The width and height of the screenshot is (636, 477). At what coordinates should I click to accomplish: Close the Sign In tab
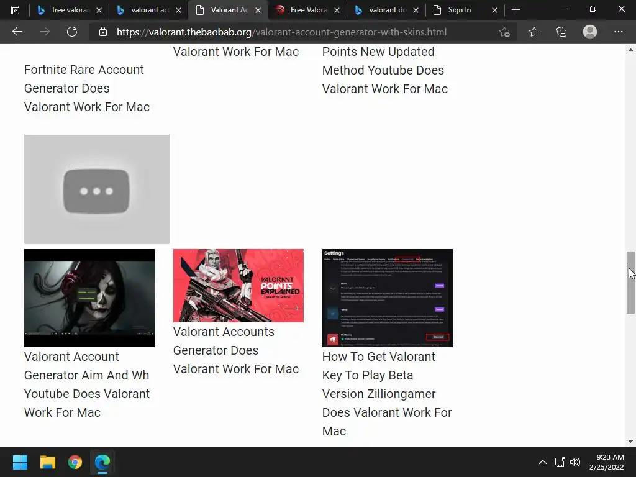[494, 11]
